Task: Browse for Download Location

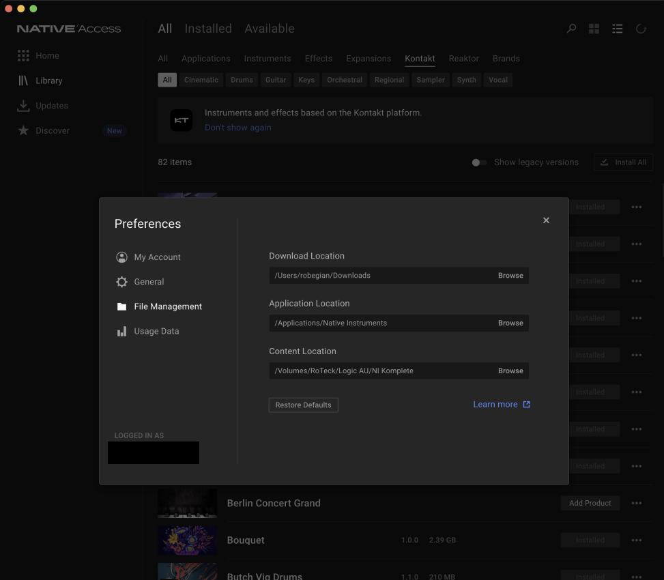Action: point(510,275)
